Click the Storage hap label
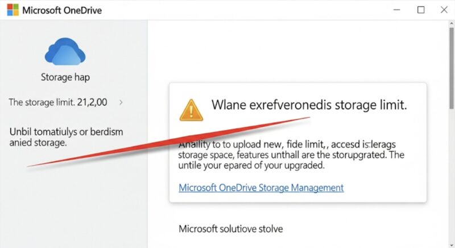The width and height of the screenshot is (455, 248). pos(65,77)
